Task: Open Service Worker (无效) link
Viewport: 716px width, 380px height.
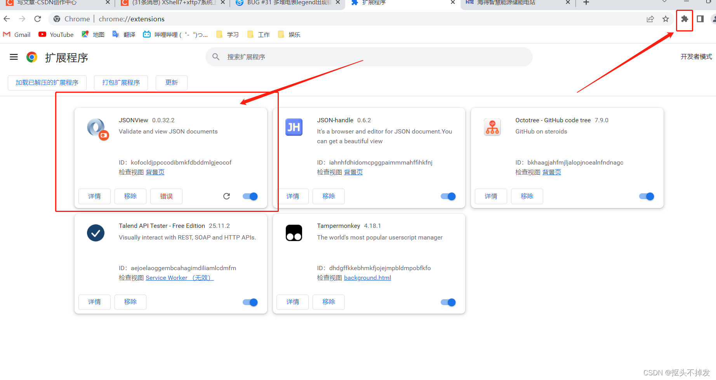Action: click(x=180, y=278)
